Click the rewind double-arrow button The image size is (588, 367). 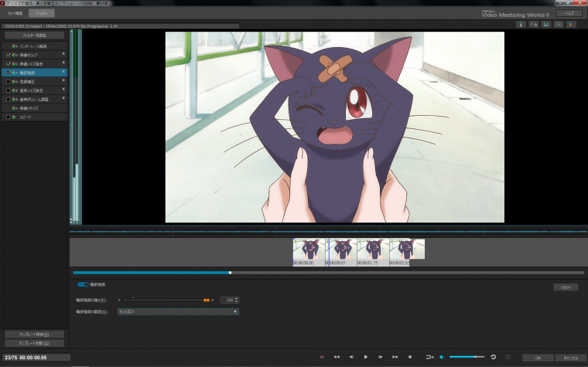[x=337, y=358]
